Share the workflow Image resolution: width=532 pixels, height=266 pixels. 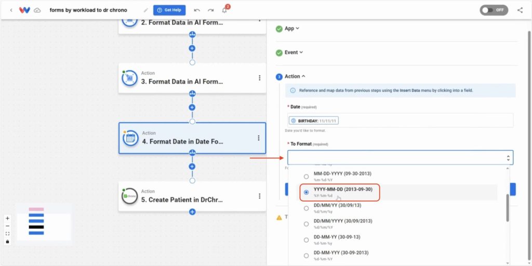[520, 10]
